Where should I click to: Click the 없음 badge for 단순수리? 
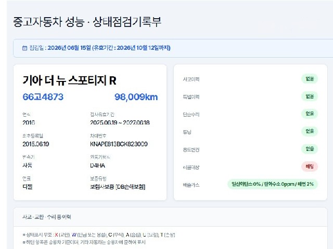click(310, 114)
